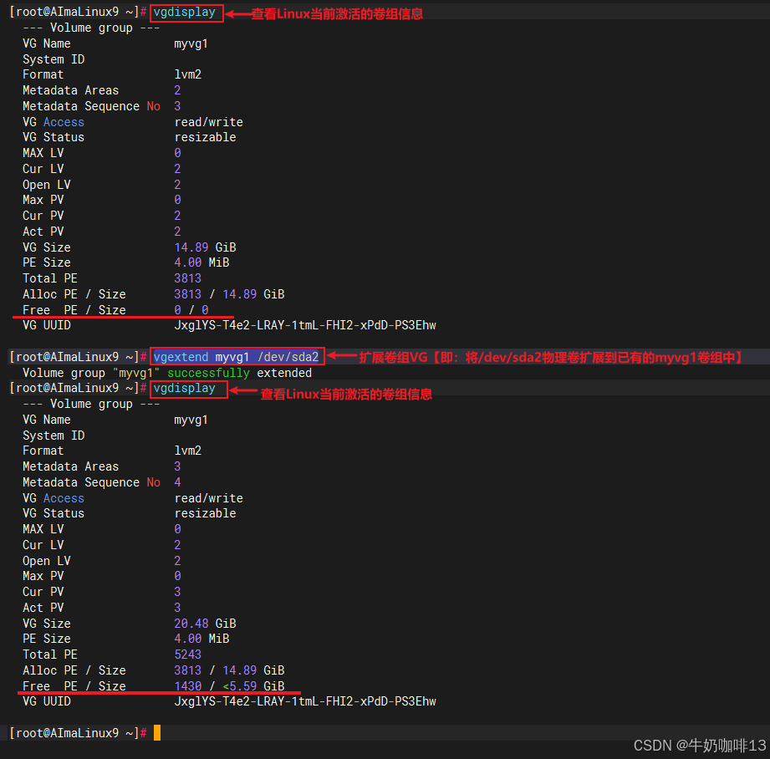Click the 'vgextend myvg1 /dev/sda2' command text
The width and height of the screenshot is (770, 759).
237,357
